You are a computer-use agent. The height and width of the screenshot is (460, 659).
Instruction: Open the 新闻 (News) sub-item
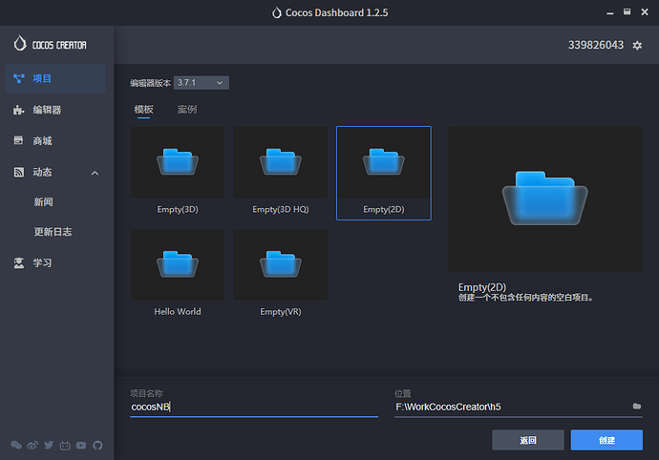[x=44, y=202]
